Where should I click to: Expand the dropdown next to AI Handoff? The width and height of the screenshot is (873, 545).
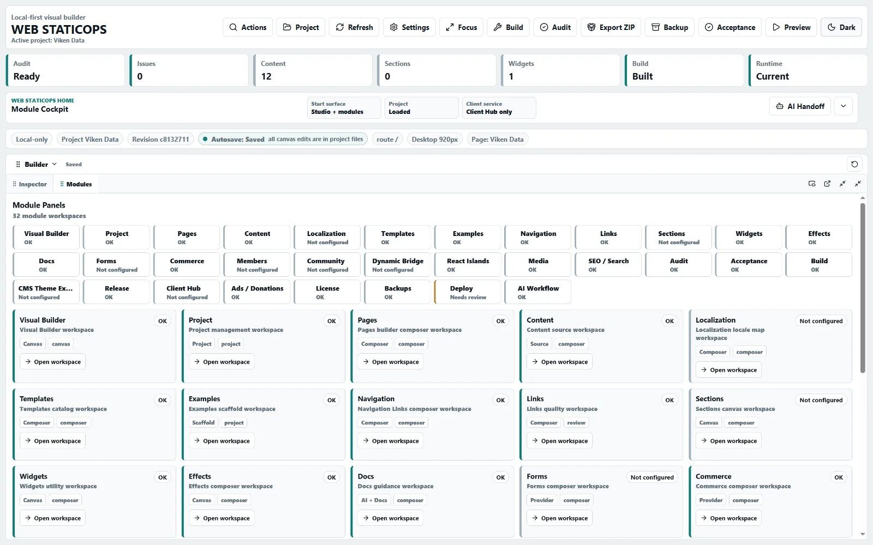844,106
